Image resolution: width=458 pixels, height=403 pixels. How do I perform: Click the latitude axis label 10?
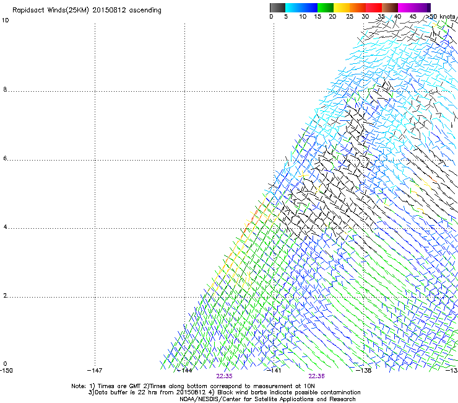(x=5, y=20)
